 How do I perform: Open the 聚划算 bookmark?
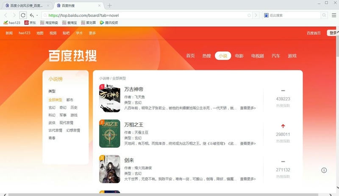(x=89, y=22)
